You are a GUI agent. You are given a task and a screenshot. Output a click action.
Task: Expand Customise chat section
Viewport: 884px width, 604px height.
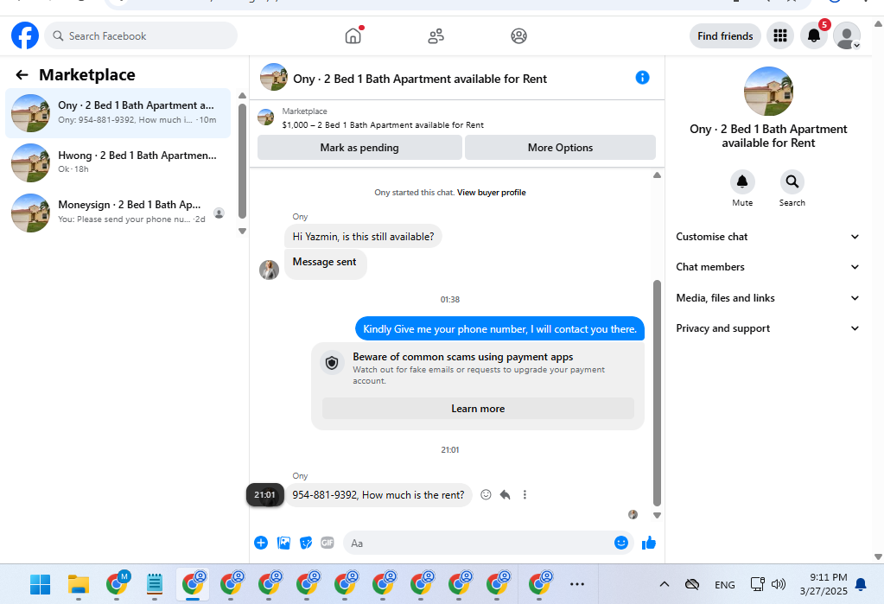tap(768, 237)
